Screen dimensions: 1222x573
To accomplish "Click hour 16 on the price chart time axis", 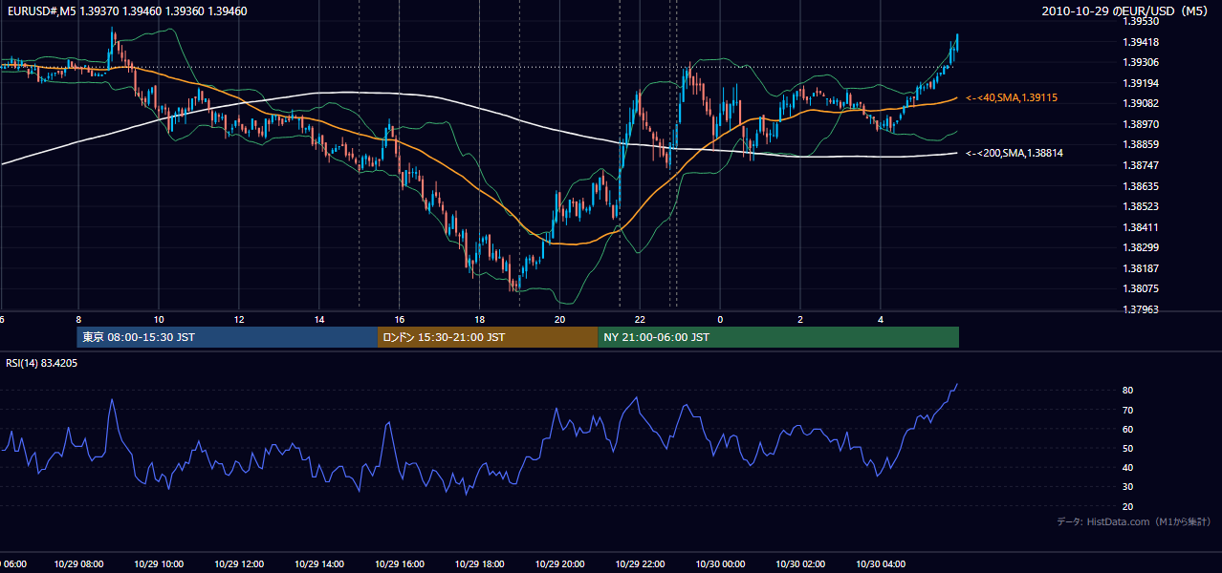I will (x=399, y=320).
